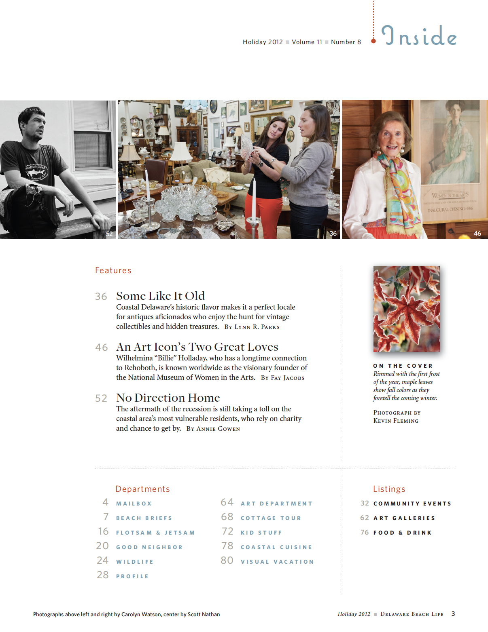Click the antiques shop photo with two women

point(229,169)
